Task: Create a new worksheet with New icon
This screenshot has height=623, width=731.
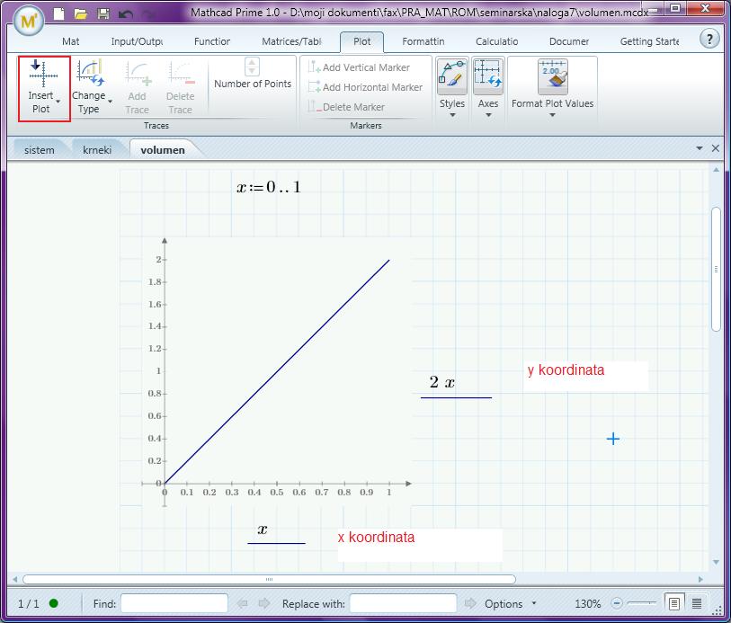Action: coord(59,14)
